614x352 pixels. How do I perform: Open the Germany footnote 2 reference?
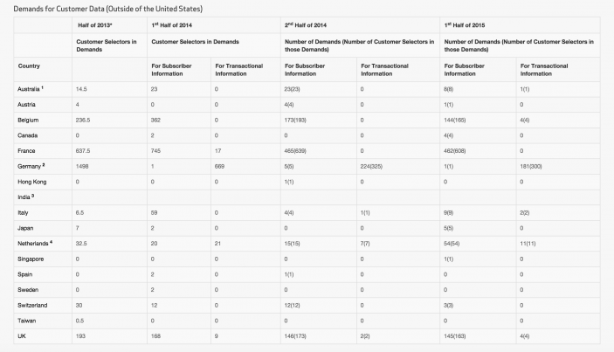pos(43,163)
